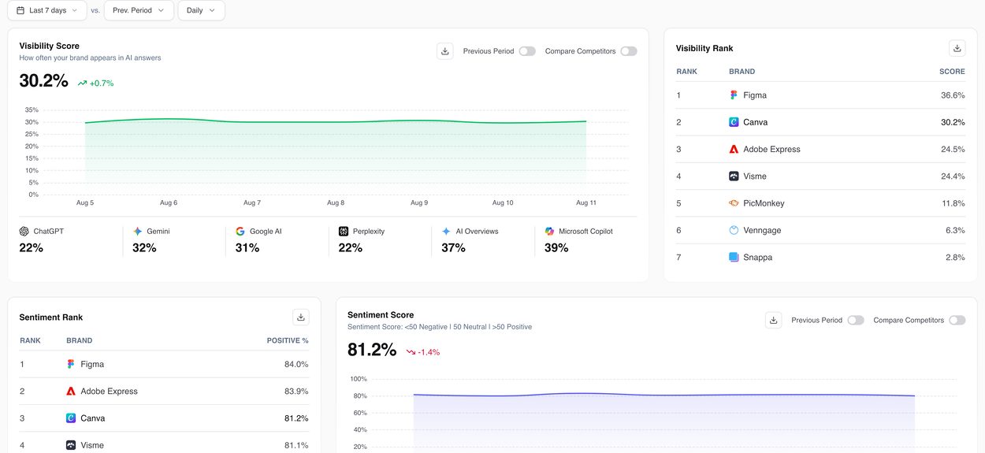This screenshot has height=453, width=985.
Task: Click the AI Overviews sparkle icon
Action: point(447,232)
